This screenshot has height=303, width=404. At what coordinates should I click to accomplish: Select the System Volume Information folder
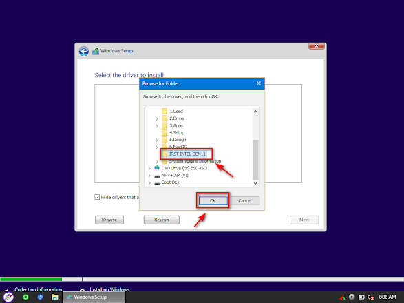195,161
